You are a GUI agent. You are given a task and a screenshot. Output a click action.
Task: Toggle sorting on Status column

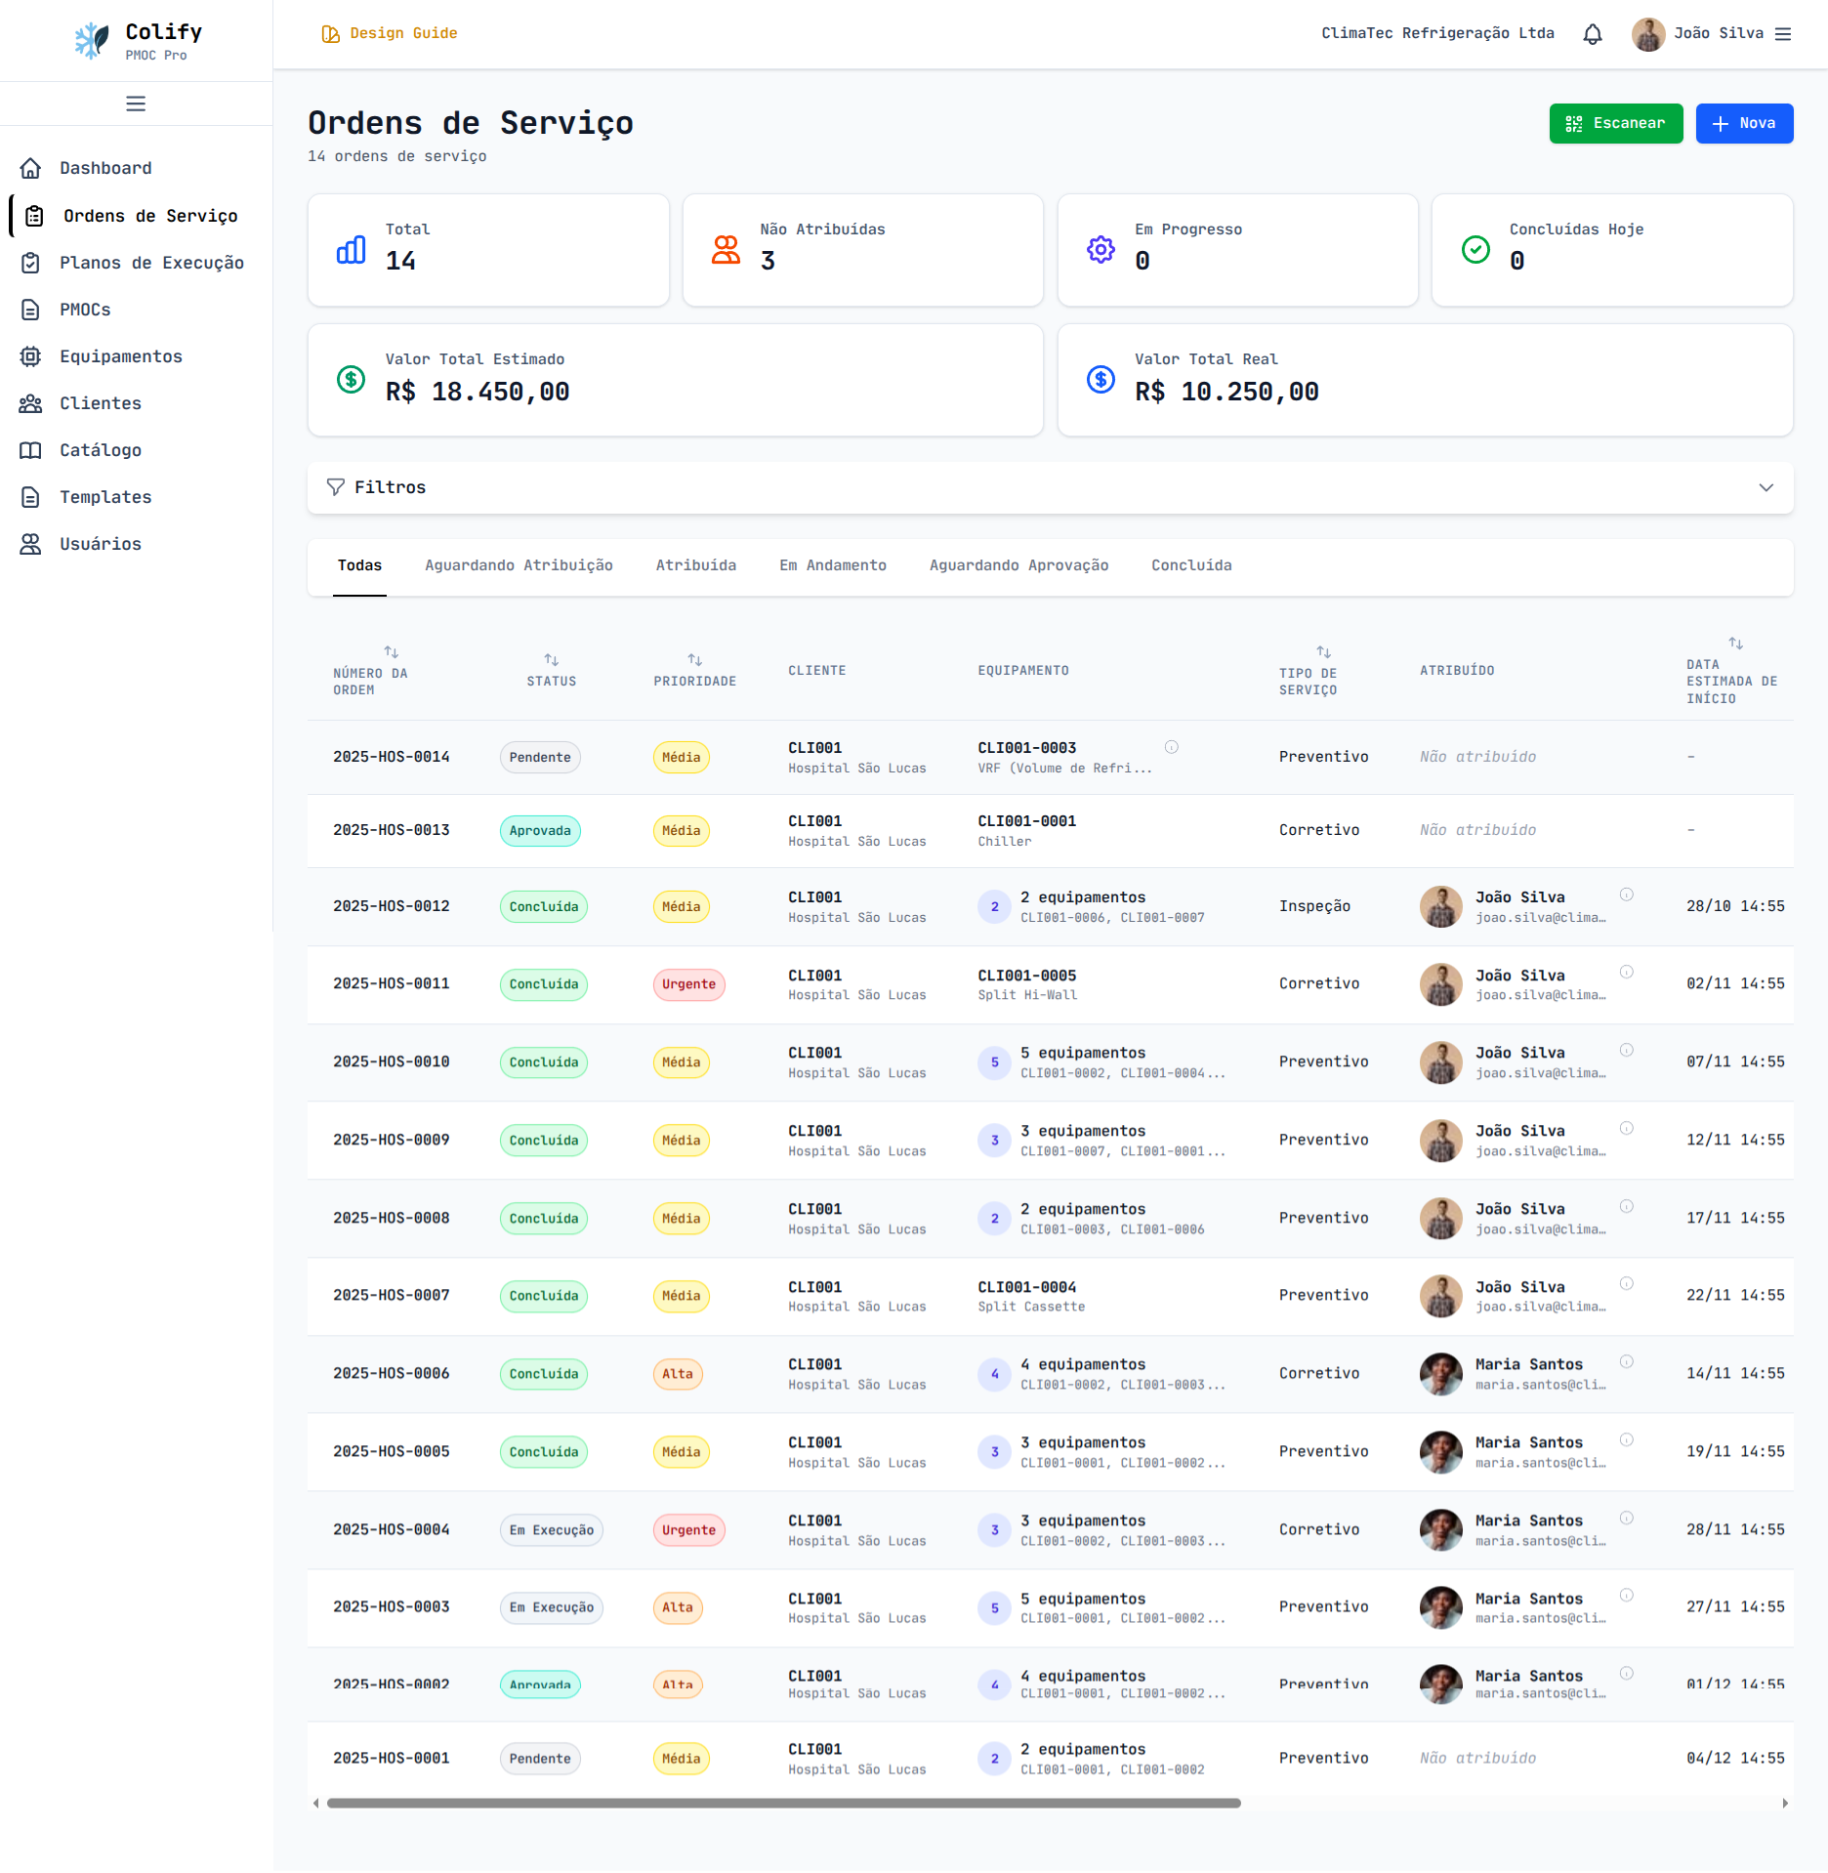pyautogui.click(x=552, y=661)
